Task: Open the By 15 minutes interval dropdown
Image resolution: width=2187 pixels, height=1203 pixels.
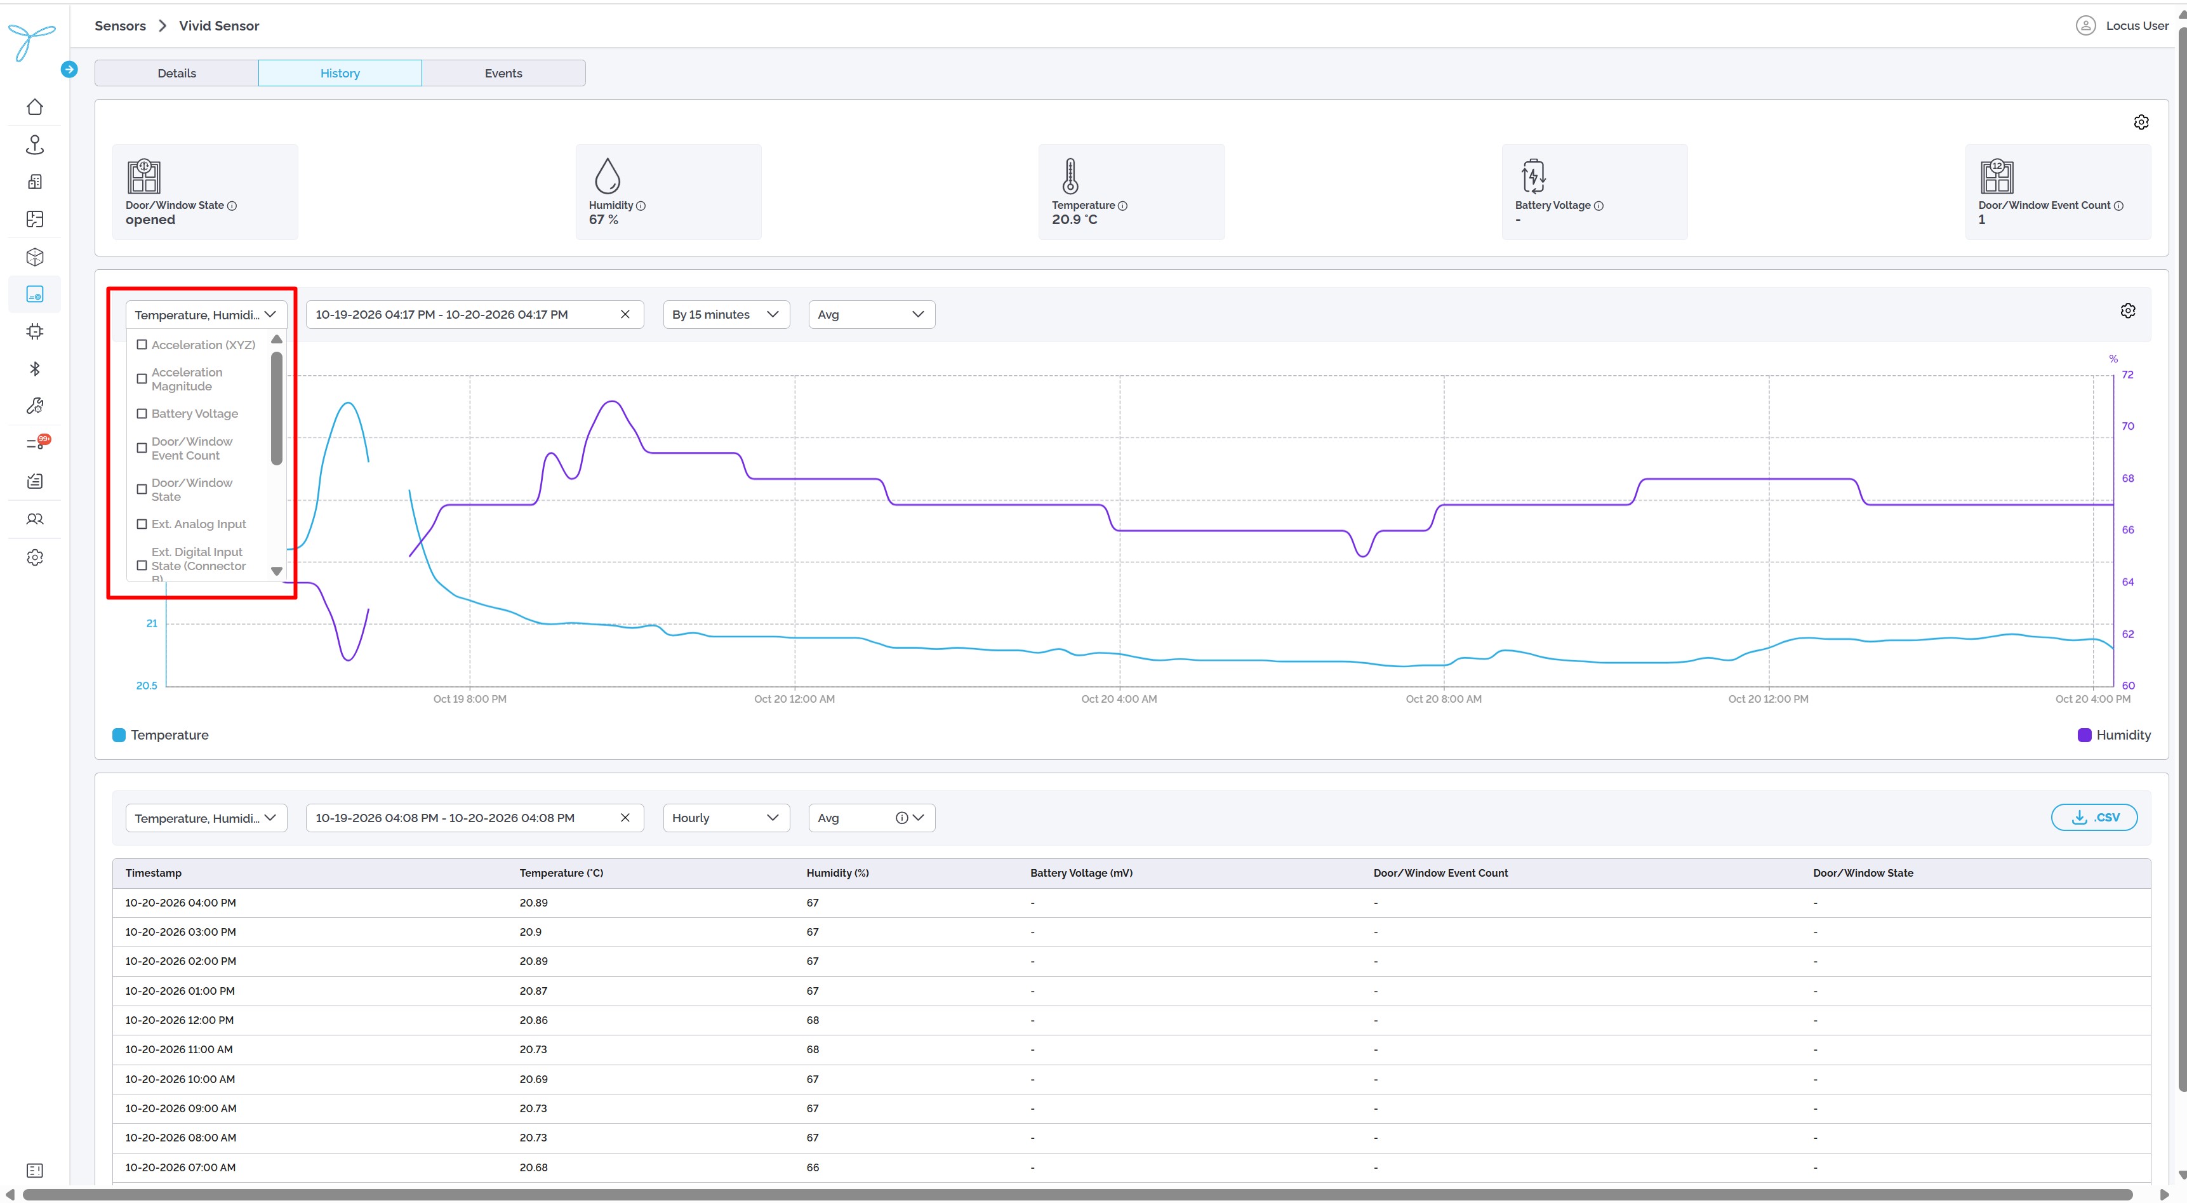Action: pos(726,314)
